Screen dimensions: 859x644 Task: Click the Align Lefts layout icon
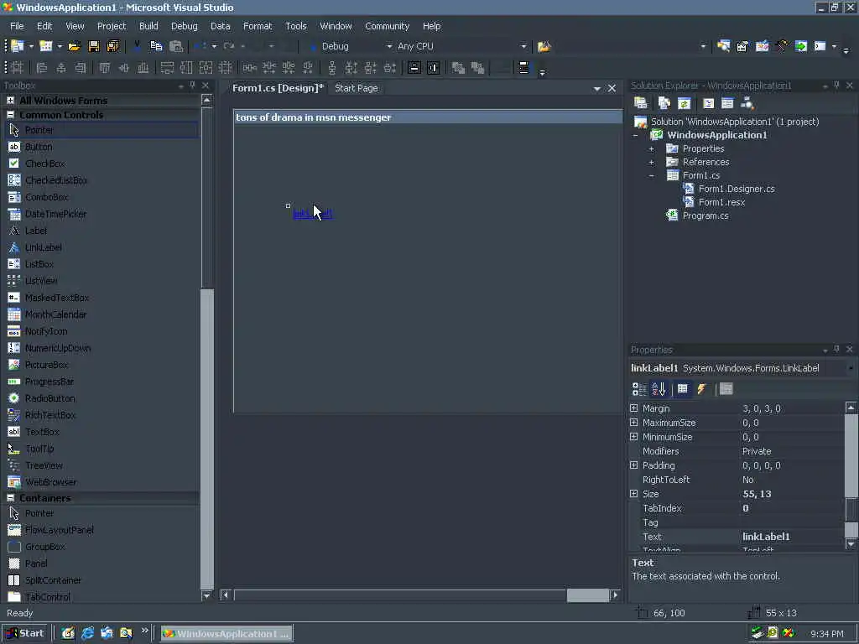coord(42,68)
